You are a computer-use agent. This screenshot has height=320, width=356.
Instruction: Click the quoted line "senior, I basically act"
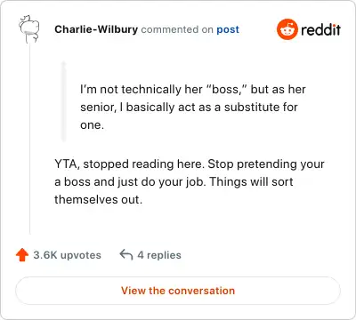click(x=189, y=107)
